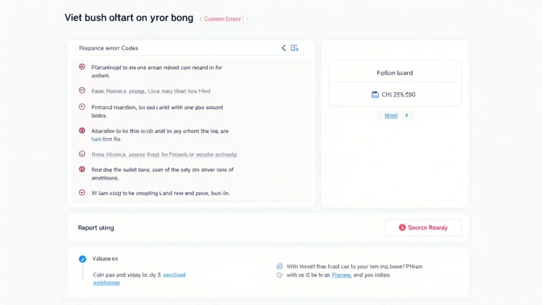Click the right chevron below the Follon kaard card
This screenshot has width=542, height=305.
coord(406,115)
